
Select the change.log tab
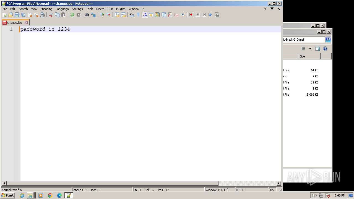15,23
